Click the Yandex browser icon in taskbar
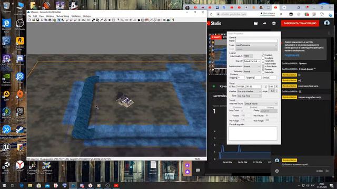The image size is (337, 189). click(x=90, y=185)
